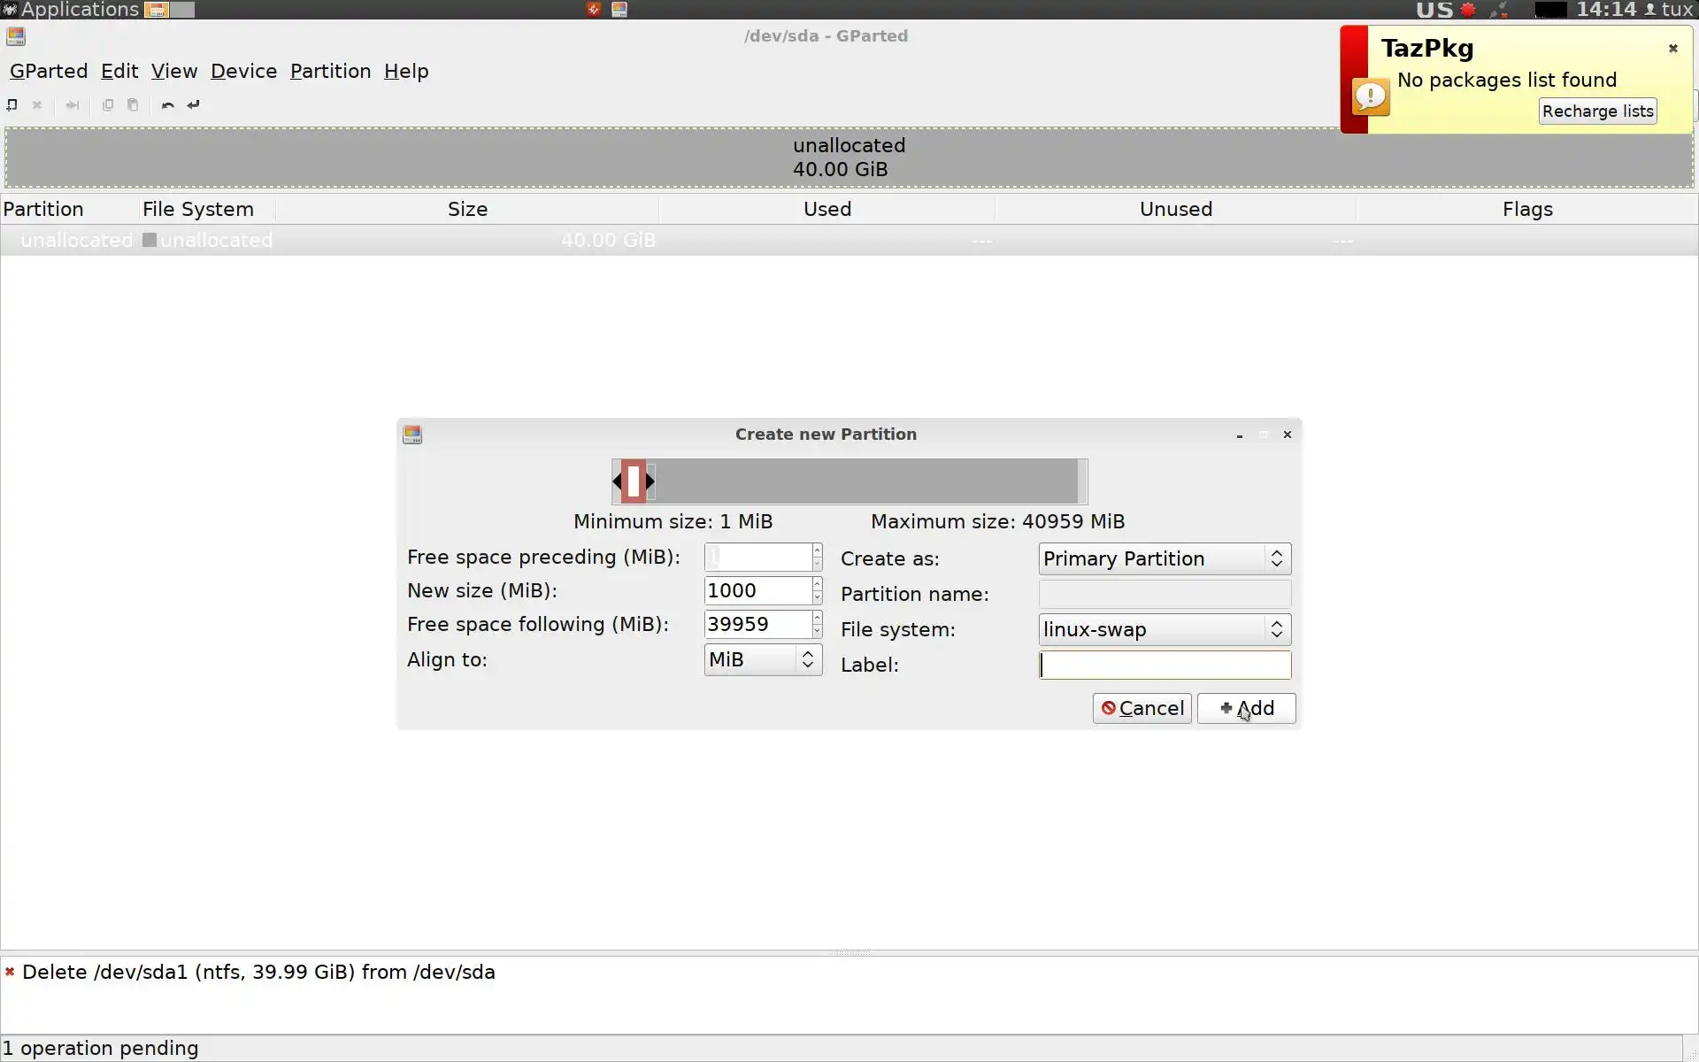
Task: Open the Align to MiB dropdown
Action: [x=763, y=659]
